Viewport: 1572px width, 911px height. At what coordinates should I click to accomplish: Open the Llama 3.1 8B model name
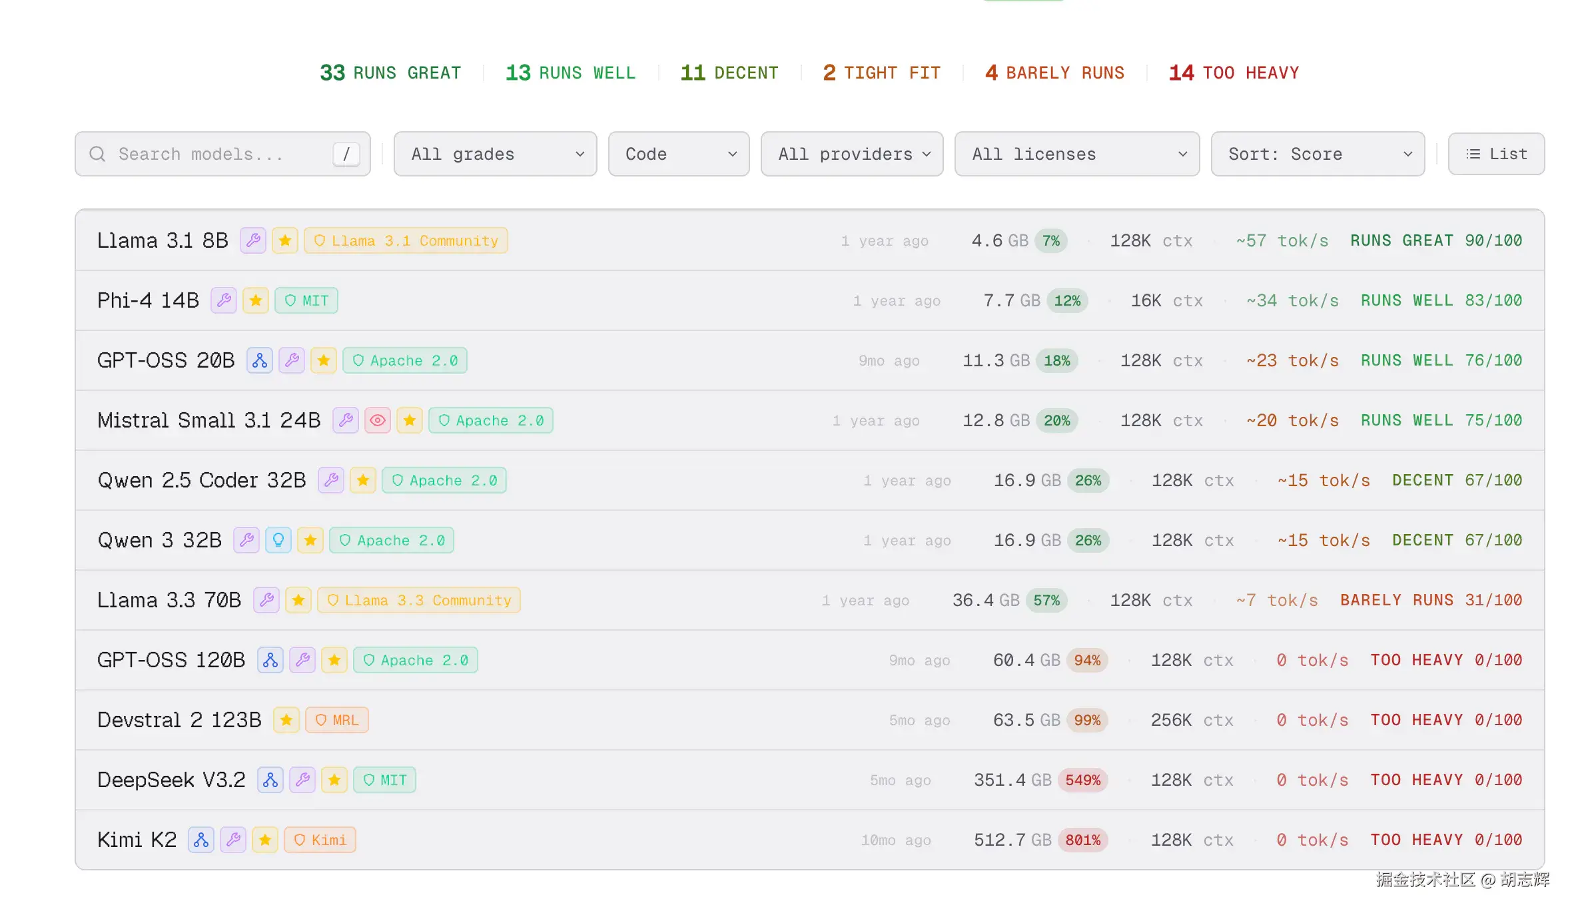163,240
